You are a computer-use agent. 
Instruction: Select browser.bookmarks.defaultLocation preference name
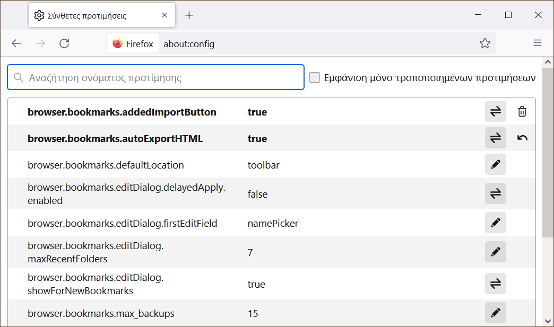point(106,165)
